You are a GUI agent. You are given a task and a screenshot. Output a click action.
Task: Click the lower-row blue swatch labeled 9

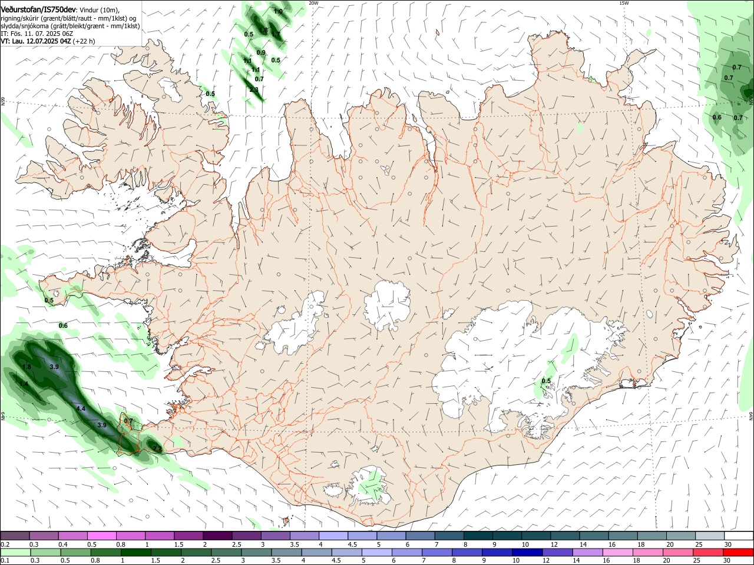pos(496,552)
